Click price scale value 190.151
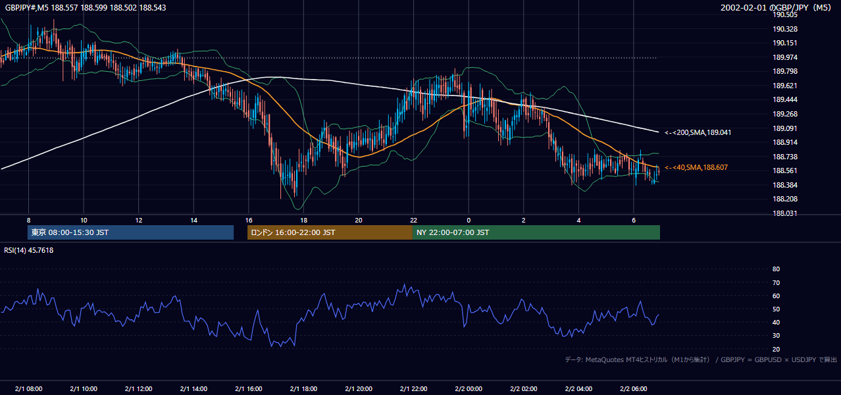841x395 pixels. coord(785,43)
